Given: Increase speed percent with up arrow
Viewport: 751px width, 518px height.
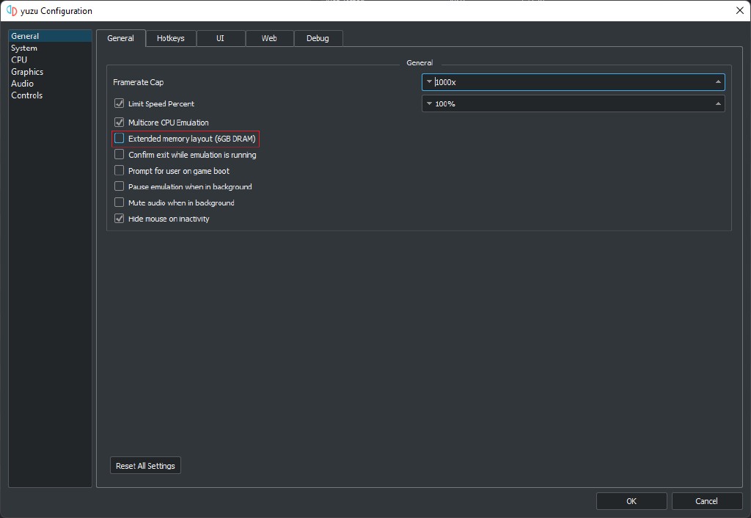Looking at the screenshot, I should 718,103.
